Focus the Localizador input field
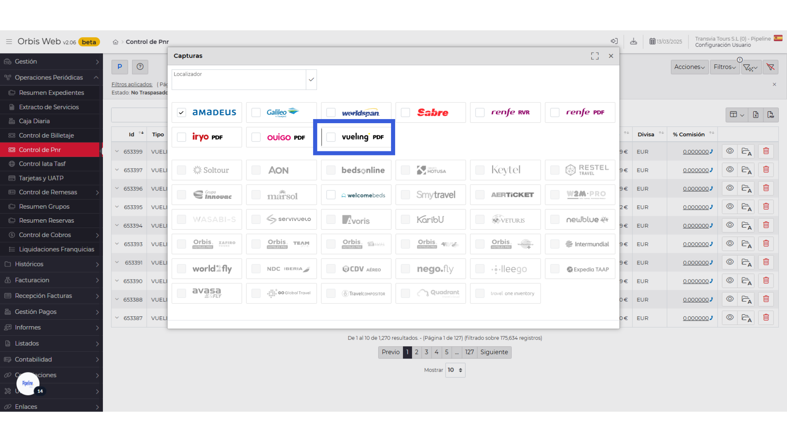Viewport: 787px width, 442px height. 239,79
